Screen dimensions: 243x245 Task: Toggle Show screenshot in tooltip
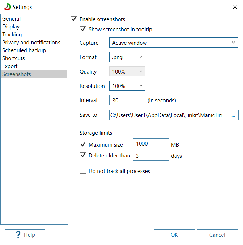click(83, 30)
